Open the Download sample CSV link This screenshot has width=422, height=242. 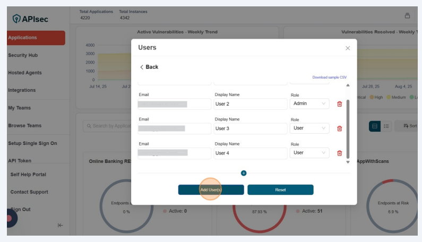click(330, 77)
